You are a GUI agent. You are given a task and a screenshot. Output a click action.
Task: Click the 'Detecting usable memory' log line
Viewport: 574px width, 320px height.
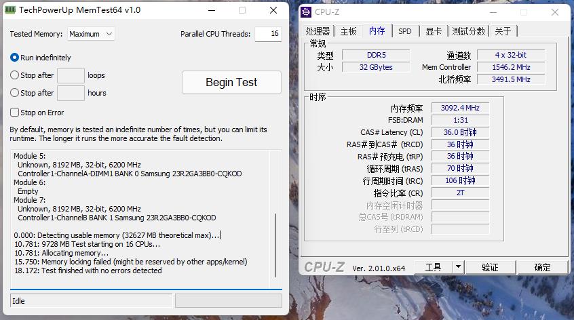(x=117, y=235)
